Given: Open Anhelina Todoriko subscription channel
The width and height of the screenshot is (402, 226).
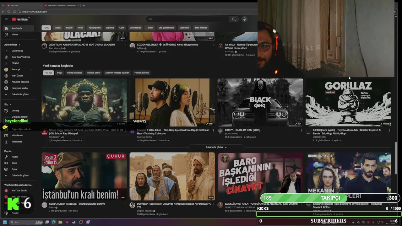Looking at the screenshot, I should pyautogui.click(x=18, y=82).
